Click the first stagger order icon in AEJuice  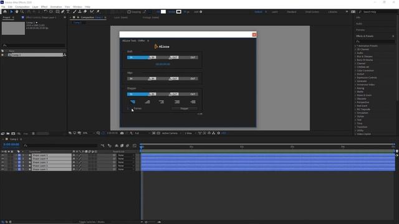133,102
